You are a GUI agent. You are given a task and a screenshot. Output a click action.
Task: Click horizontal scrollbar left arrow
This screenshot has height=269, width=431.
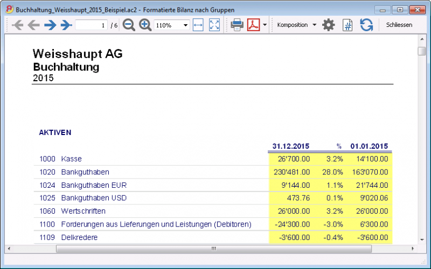(x=9, y=249)
